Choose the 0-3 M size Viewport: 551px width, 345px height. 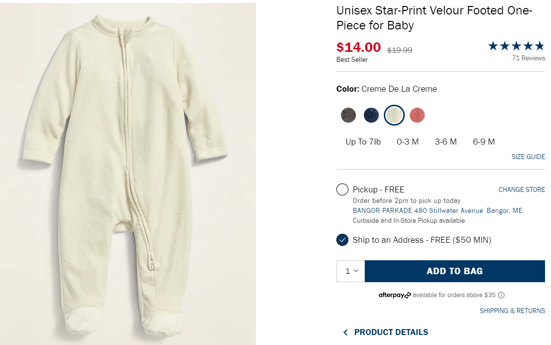click(x=408, y=142)
